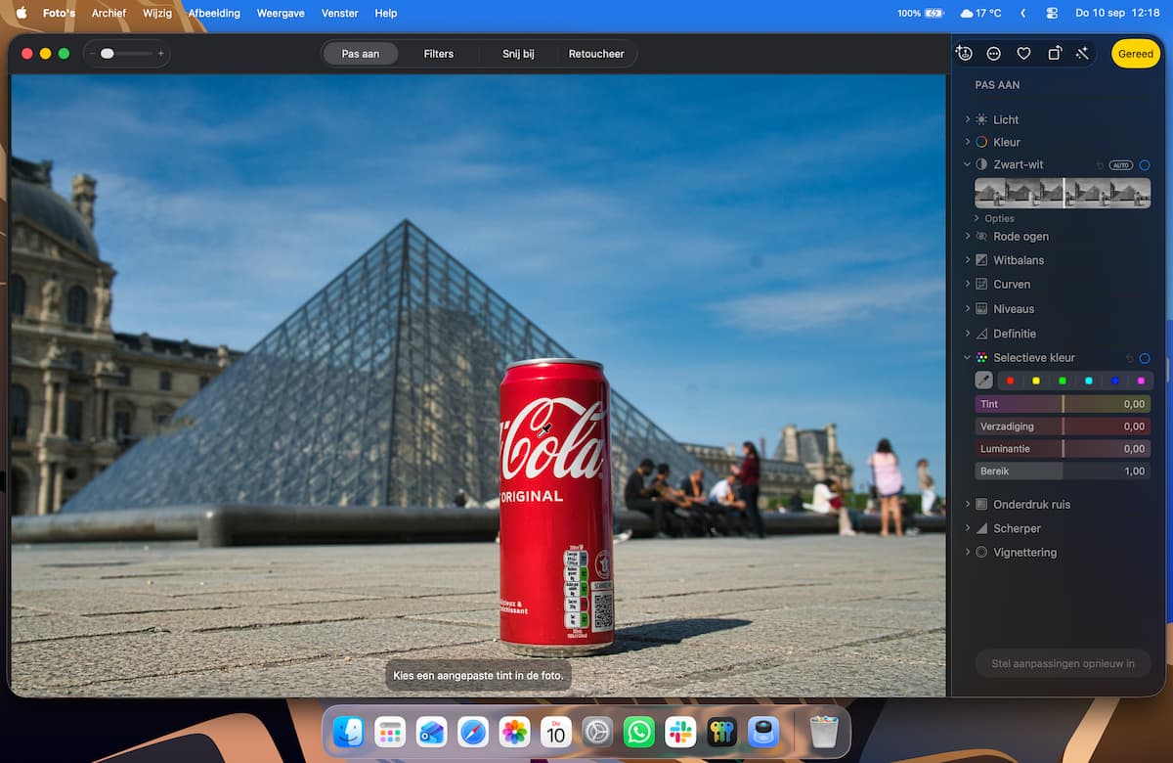Undo the Zwart-wit adjustment with reset arrow
The height and width of the screenshot is (763, 1173).
1100,165
